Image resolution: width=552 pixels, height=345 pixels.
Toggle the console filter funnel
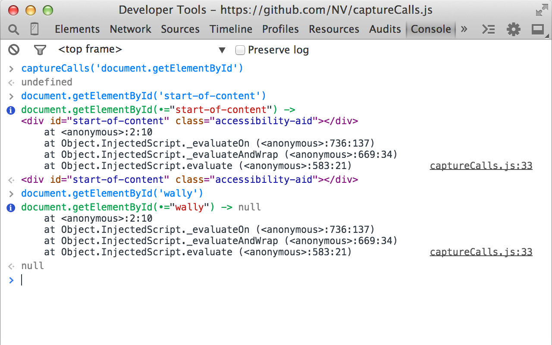pos(40,50)
